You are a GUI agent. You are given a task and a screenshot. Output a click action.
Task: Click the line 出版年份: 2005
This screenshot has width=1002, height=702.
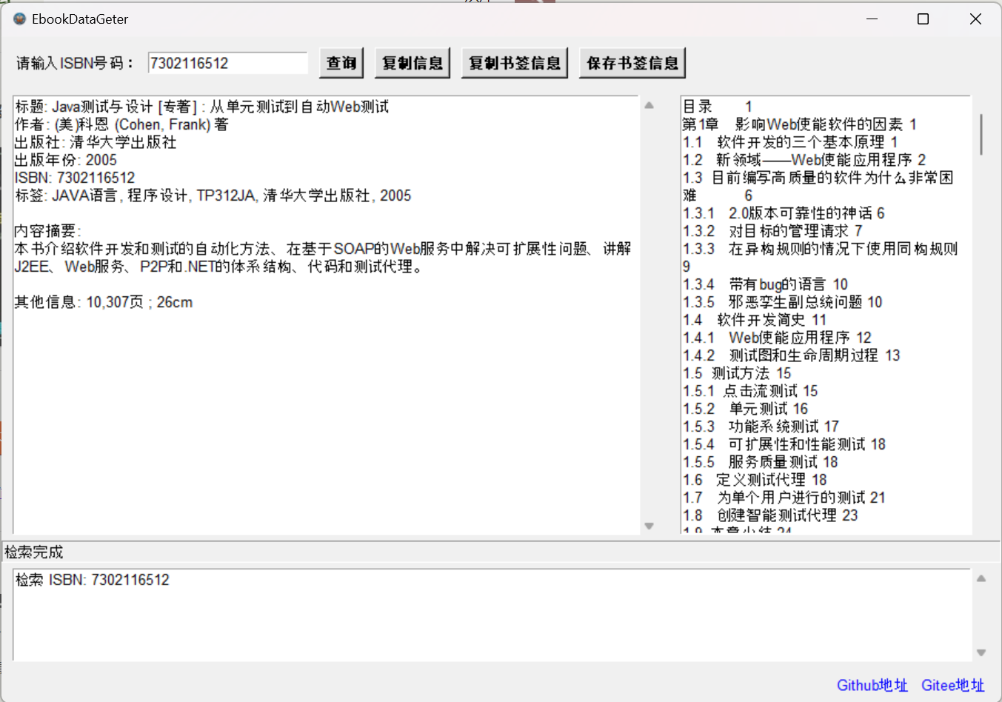66,160
